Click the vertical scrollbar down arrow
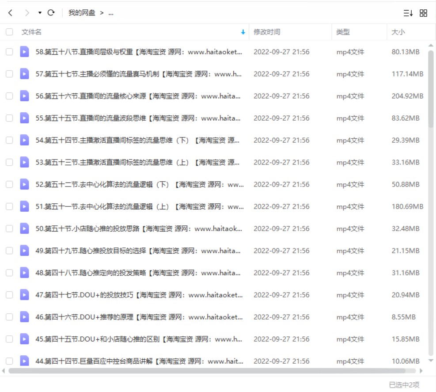 (x=431, y=361)
